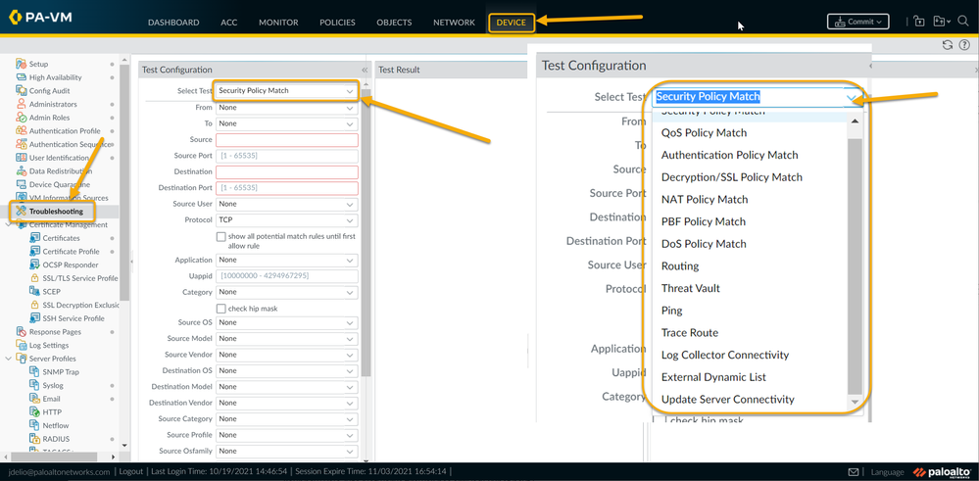Switch to the DASHBOARD tab
Screen dimensions: 979x481
pyautogui.click(x=173, y=23)
